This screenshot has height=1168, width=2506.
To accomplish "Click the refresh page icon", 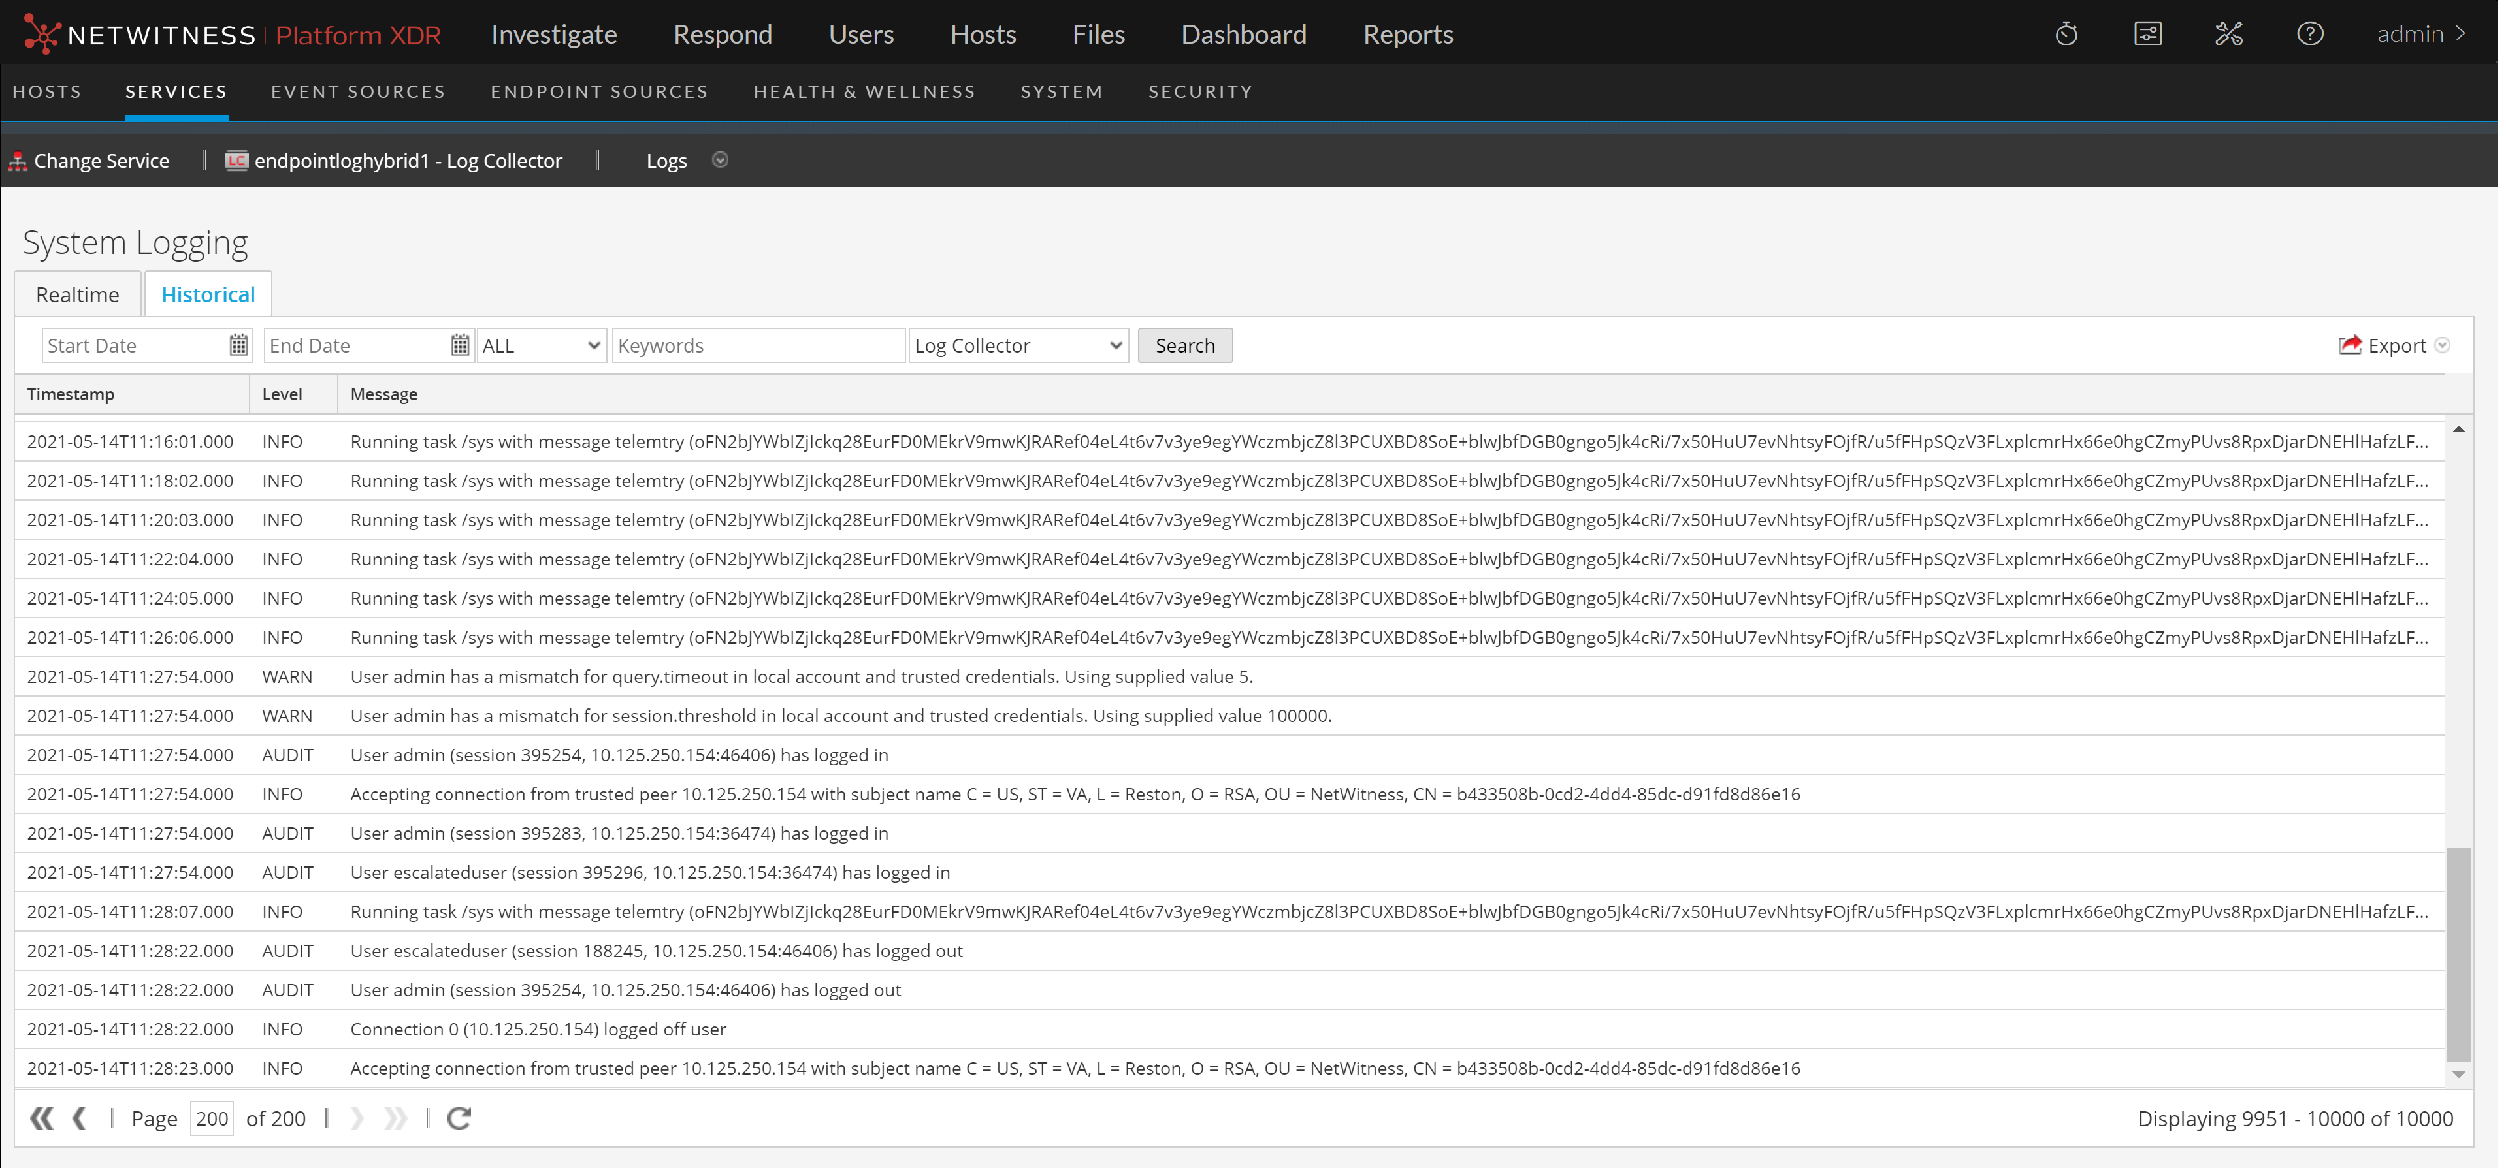I will 459,1118.
